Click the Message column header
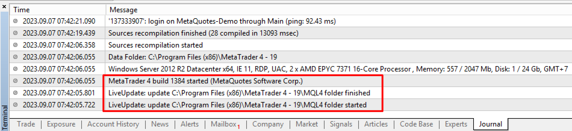This screenshot has height=131, width=572. 339,10
